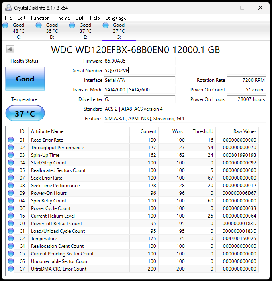Viewport: 272px width, 281px height.
Task: Click the Raw Values column header
Action: point(237,131)
